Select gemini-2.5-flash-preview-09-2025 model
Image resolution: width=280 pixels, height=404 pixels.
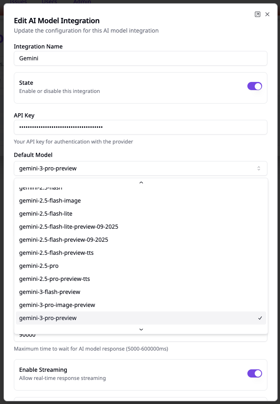64,240
